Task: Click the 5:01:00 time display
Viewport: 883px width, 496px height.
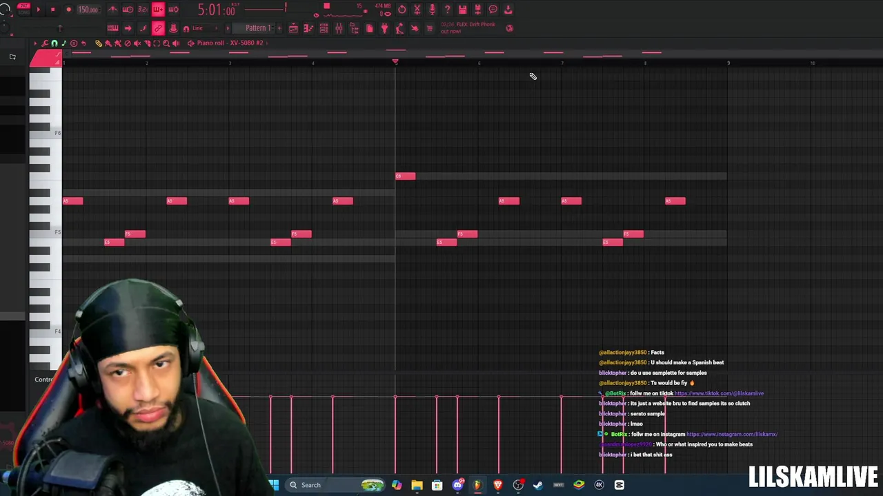Action: (x=217, y=10)
